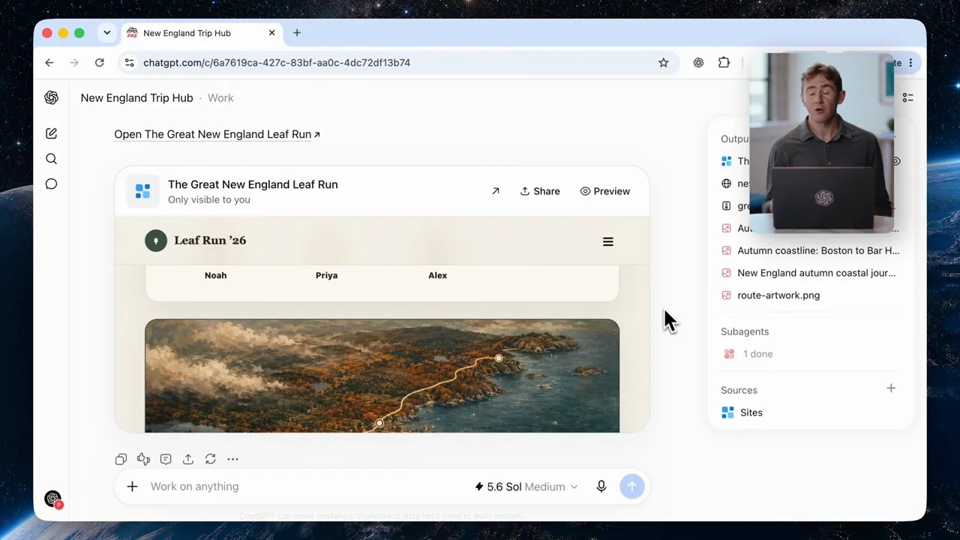The image size is (960, 540).
Task: Click the ChatGPT logo in sidebar
Action: [x=51, y=97]
